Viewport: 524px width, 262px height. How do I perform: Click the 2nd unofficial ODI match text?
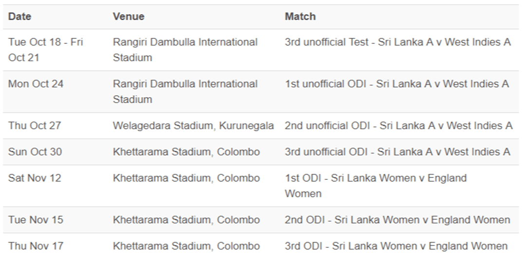point(398,125)
